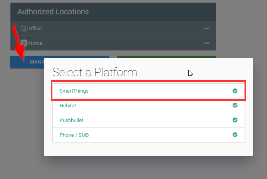The width and height of the screenshot is (267, 179).
Task: Click the green button behind the dialog
Action: coord(167,57)
